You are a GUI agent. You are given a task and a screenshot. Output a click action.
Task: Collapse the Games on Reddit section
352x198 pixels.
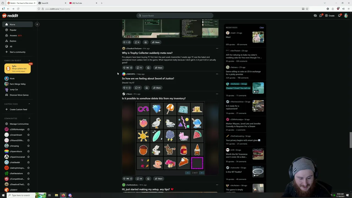[x=29, y=61]
